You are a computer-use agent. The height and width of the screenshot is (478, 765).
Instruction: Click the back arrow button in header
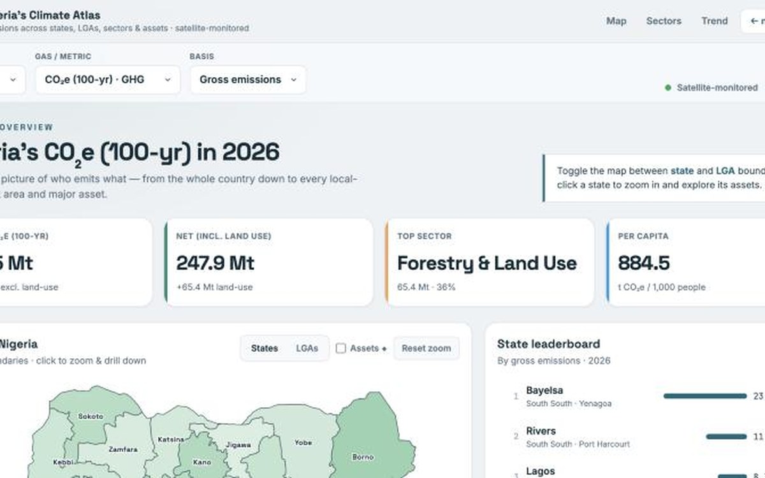point(754,21)
